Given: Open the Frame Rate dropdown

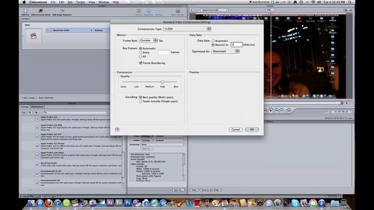Looking at the screenshot, I should [x=148, y=40].
